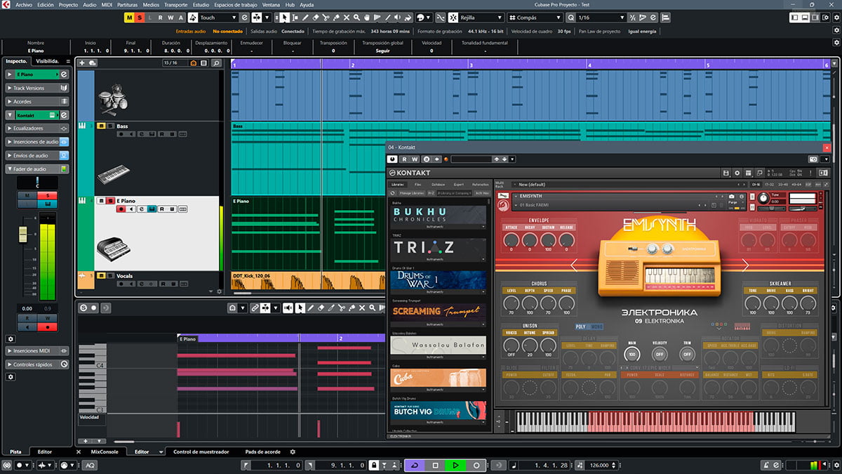This screenshot has width=842, height=474.
Task: Click the Stop button in the transport bar
Action: tap(436, 466)
